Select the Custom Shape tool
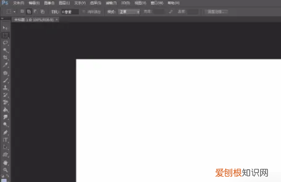Screen dimensions: 281x182 coord(5,154)
